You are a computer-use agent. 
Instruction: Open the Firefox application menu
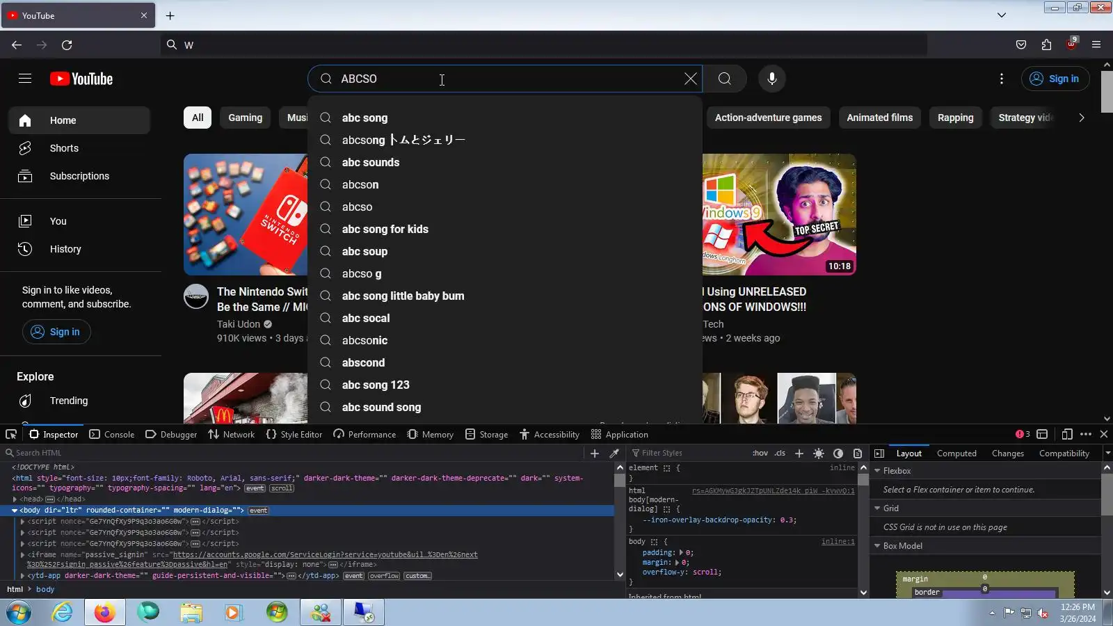(1096, 45)
